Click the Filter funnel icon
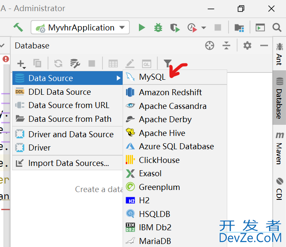This screenshot has height=247, width=286. tap(168, 63)
